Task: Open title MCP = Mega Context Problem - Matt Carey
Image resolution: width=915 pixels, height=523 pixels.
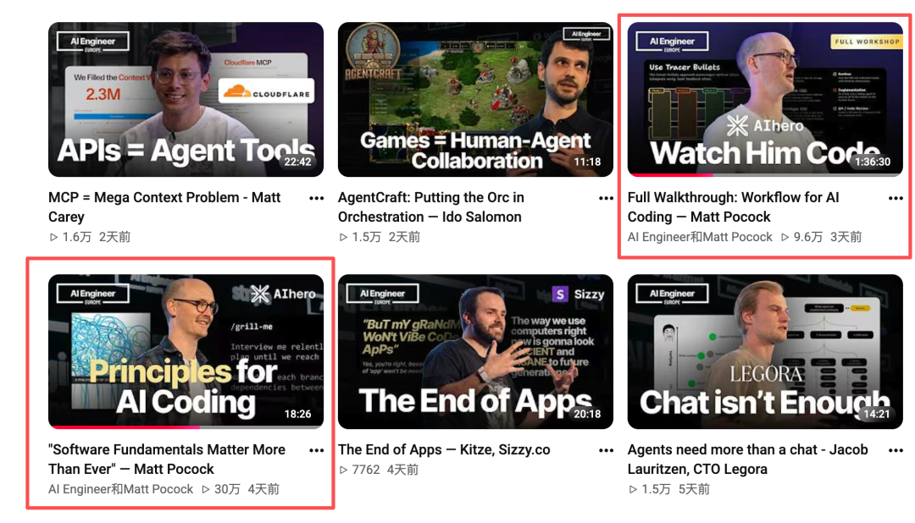Action: coord(164,207)
